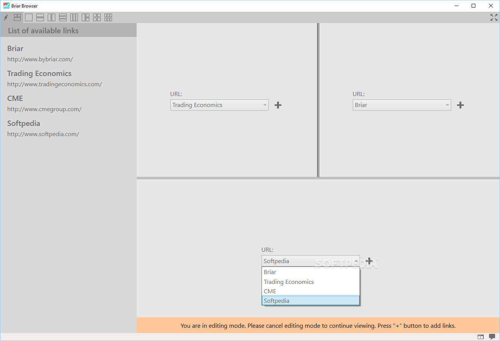Screen dimensions: 500x341
Task: Select the two-by-two grid layout
Action: click(x=97, y=17)
